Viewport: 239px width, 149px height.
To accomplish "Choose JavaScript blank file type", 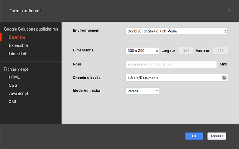I will [18, 94].
